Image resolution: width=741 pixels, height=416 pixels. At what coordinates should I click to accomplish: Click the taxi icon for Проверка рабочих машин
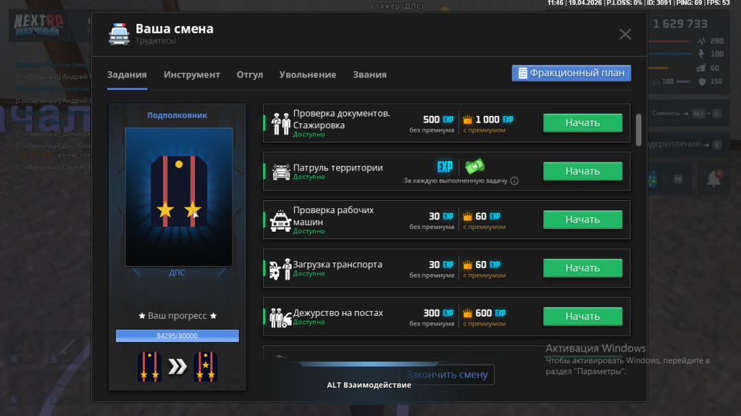click(281, 220)
